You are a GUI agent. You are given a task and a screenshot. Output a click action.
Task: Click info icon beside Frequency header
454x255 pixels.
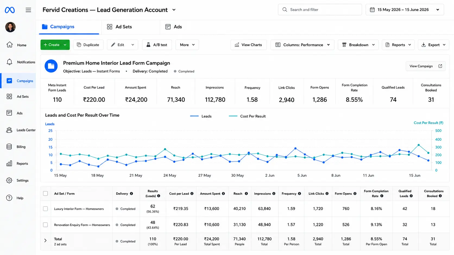(x=299, y=193)
